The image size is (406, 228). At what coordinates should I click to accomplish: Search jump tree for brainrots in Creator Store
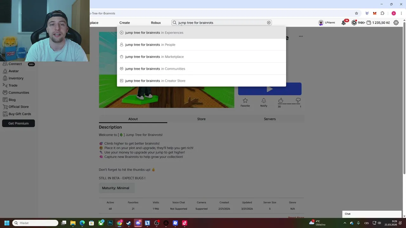coord(201,81)
